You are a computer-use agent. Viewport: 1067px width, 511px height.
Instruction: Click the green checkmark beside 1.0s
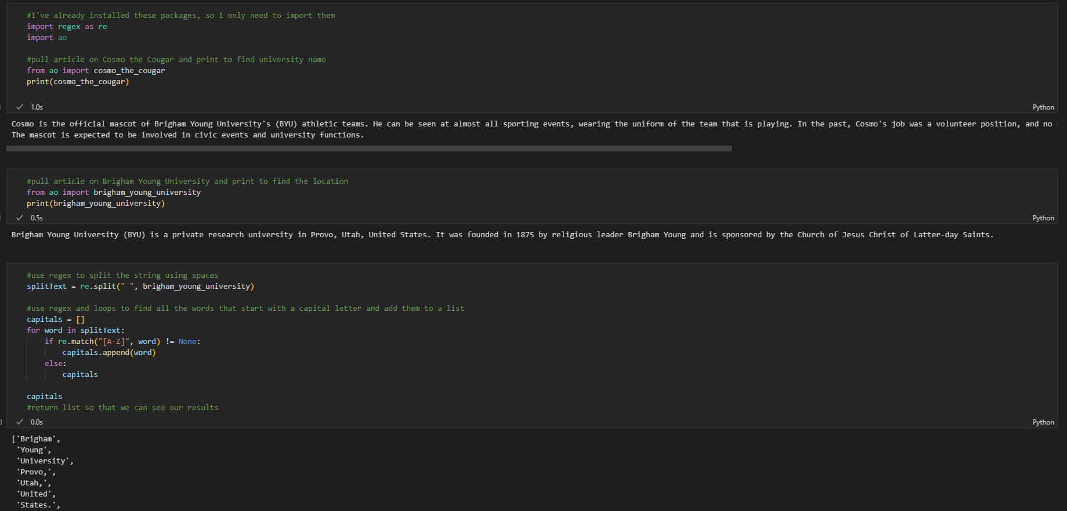click(x=20, y=107)
